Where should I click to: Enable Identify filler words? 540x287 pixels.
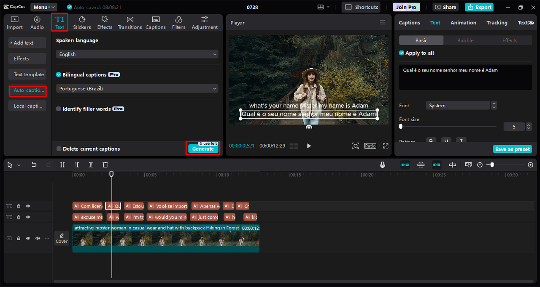tap(59, 109)
